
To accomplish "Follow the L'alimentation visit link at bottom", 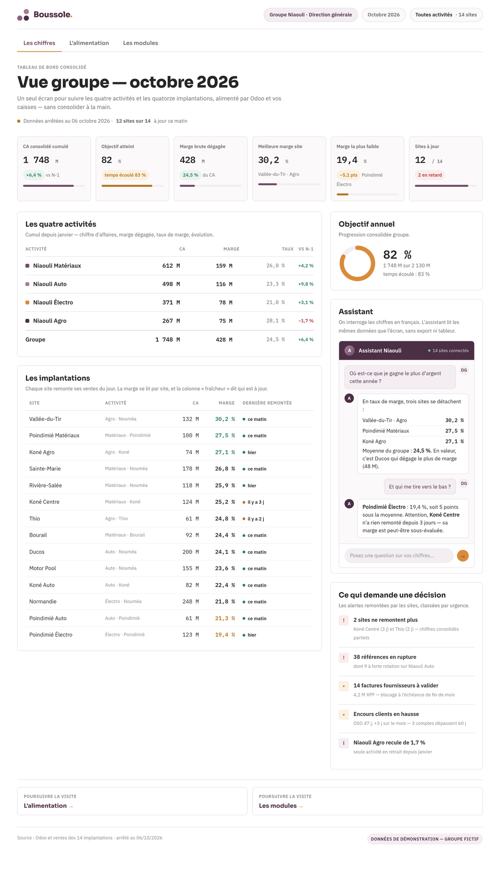I will [x=132, y=801].
